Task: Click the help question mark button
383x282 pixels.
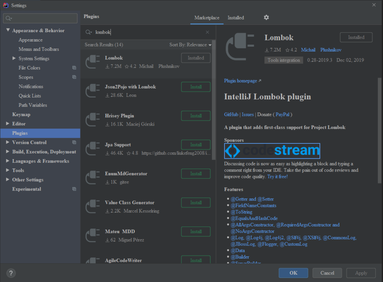Action: coord(11,273)
